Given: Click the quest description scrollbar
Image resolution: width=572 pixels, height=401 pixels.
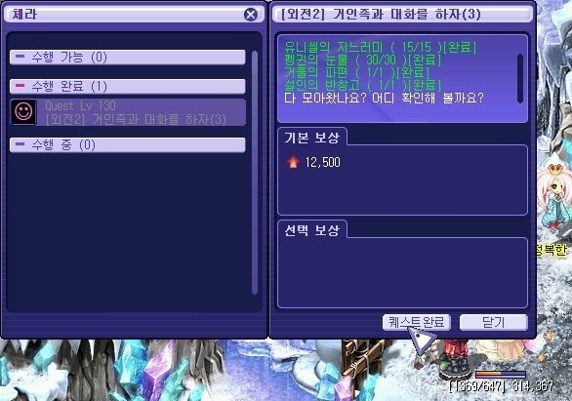Looking at the screenshot, I should click(520, 78).
